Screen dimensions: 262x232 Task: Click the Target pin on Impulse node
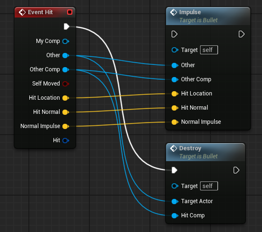tap(175, 50)
